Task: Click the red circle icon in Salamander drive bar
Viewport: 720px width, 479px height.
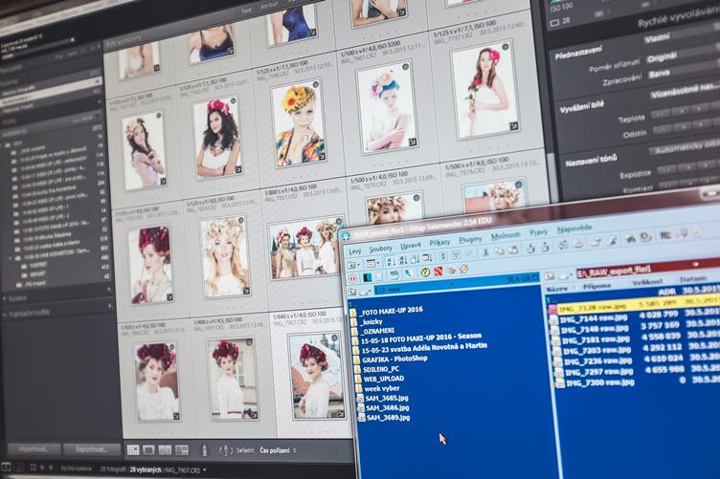Action: pyautogui.click(x=353, y=278)
